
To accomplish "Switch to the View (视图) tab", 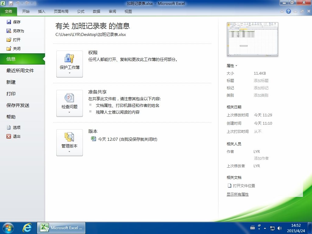I will point(128,12).
